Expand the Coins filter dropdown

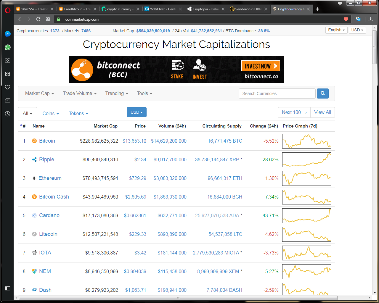(51, 114)
